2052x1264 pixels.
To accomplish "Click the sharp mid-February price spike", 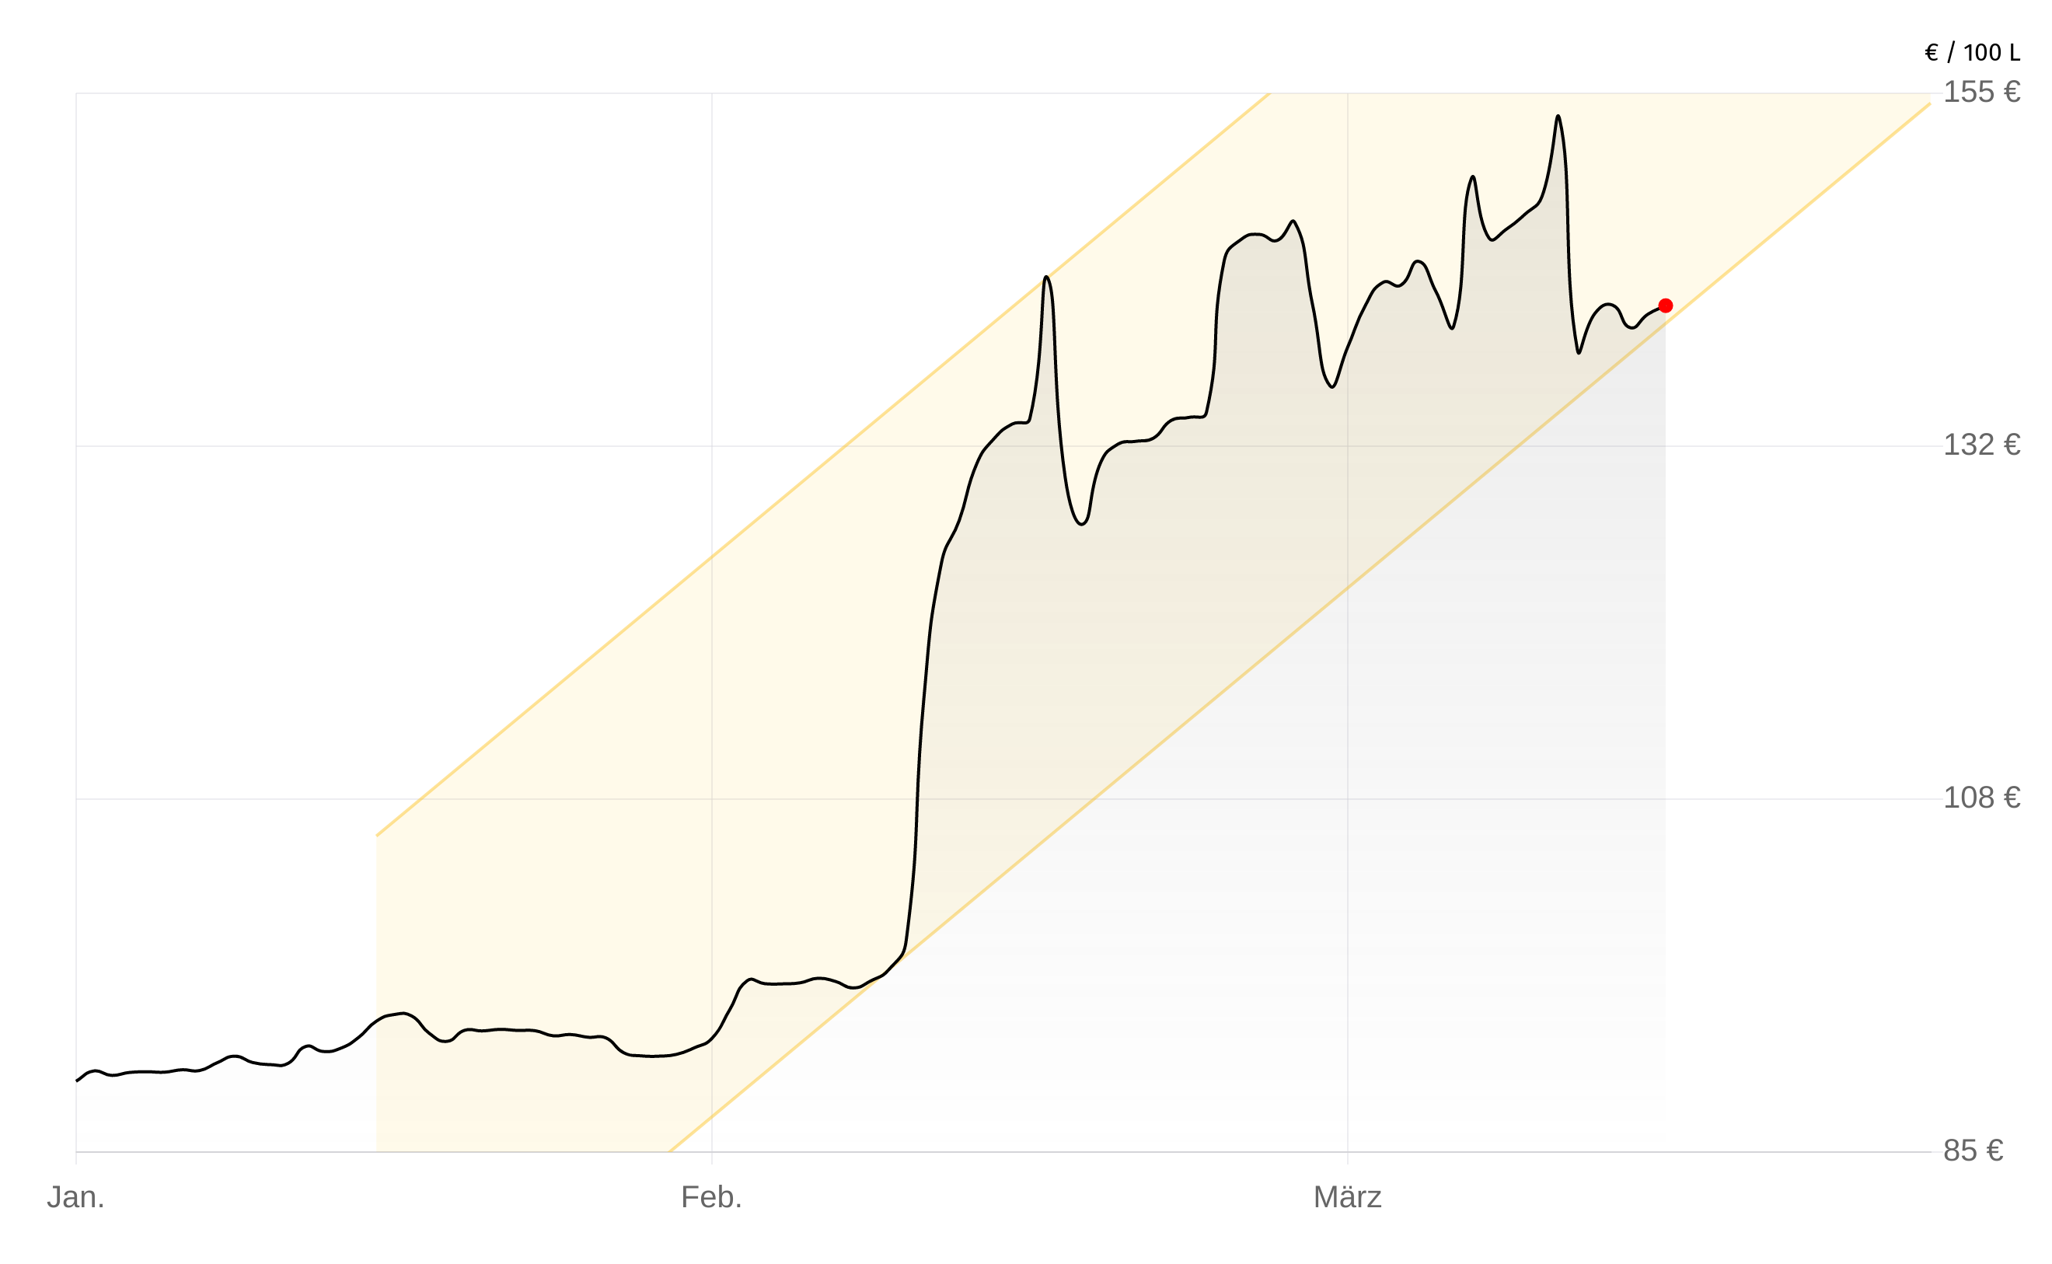I will (1045, 278).
